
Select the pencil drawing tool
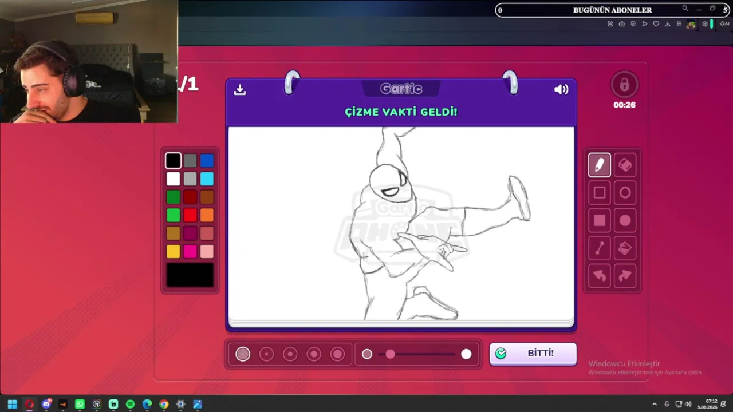(x=600, y=165)
